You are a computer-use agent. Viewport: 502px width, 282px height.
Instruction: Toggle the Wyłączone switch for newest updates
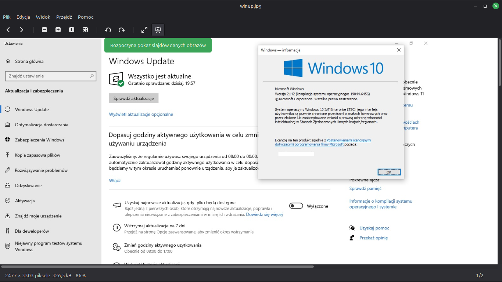point(296,206)
